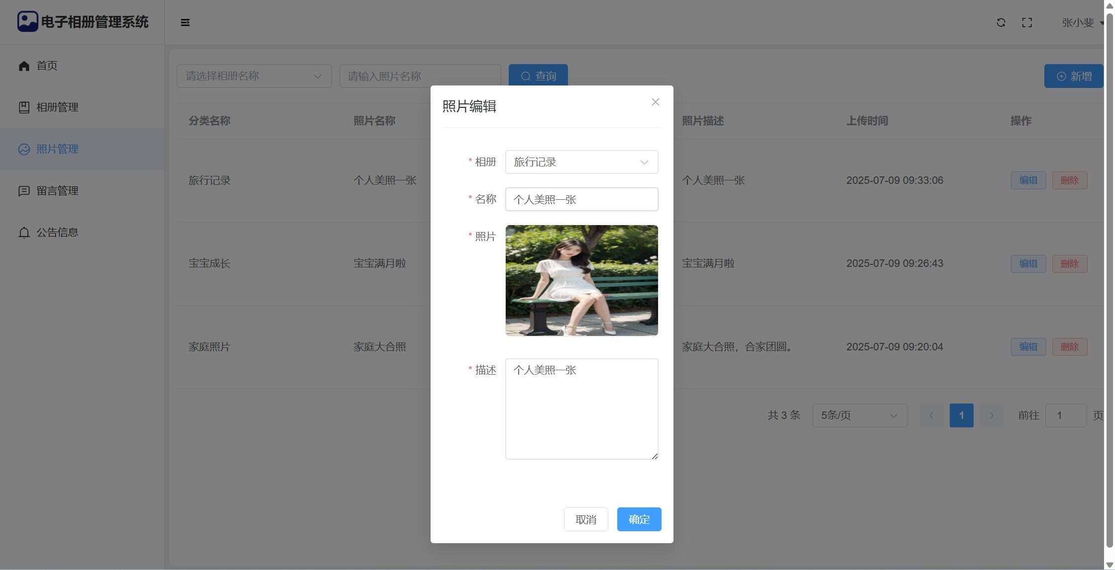Image resolution: width=1115 pixels, height=570 pixels.
Task: Expand the 相册 dropdown showing 旅行记录
Action: 581,162
